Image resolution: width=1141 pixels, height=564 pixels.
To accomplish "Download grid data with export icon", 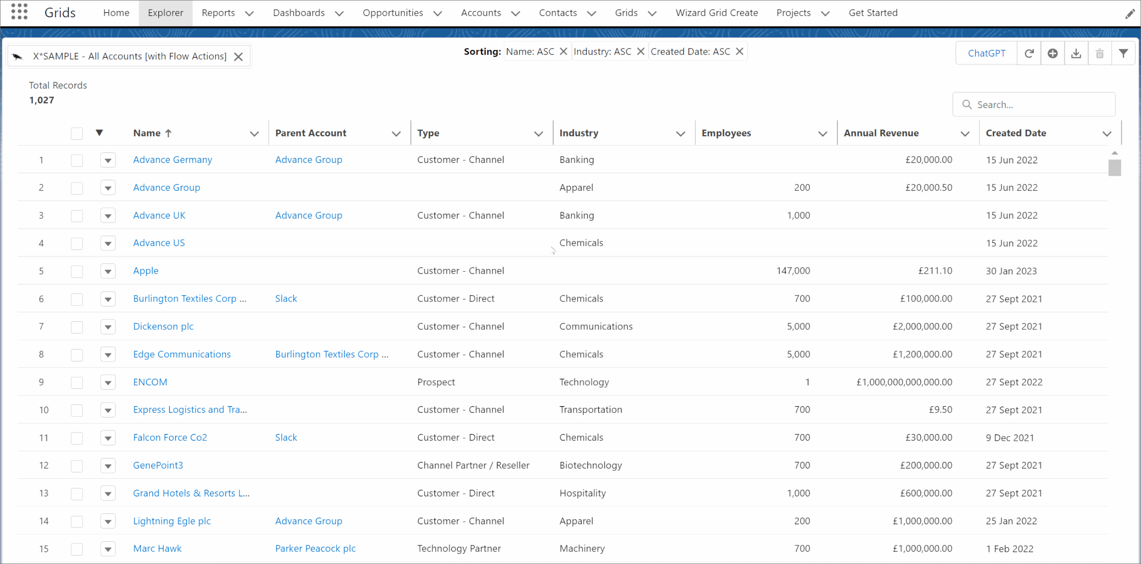I will pyautogui.click(x=1076, y=53).
